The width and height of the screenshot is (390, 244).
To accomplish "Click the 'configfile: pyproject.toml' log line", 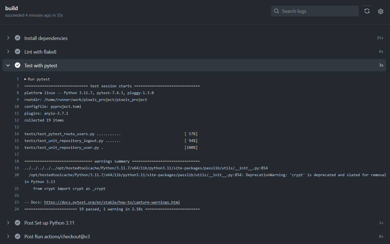I will point(53,106).
